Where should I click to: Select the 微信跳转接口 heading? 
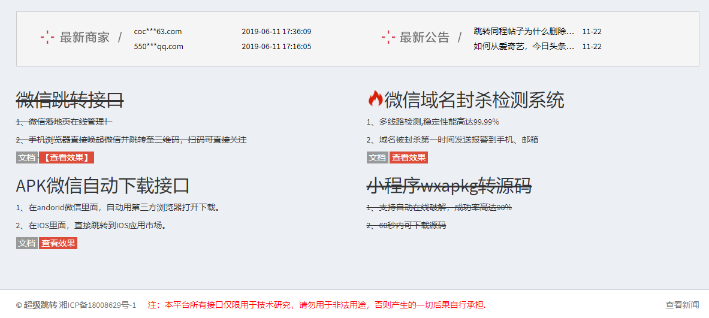(70, 100)
